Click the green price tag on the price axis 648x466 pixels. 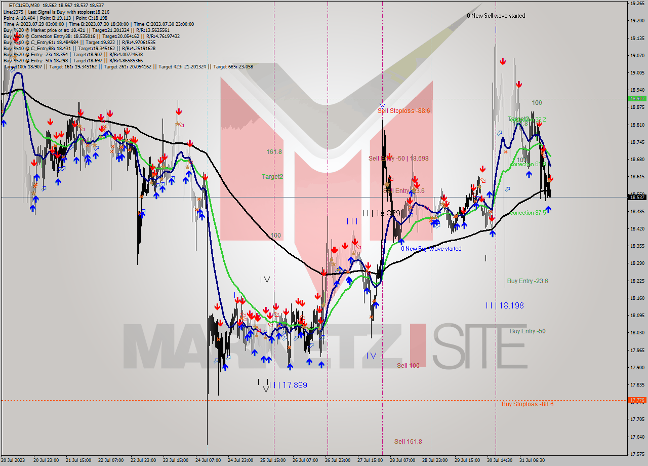pyautogui.click(x=637, y=98)
